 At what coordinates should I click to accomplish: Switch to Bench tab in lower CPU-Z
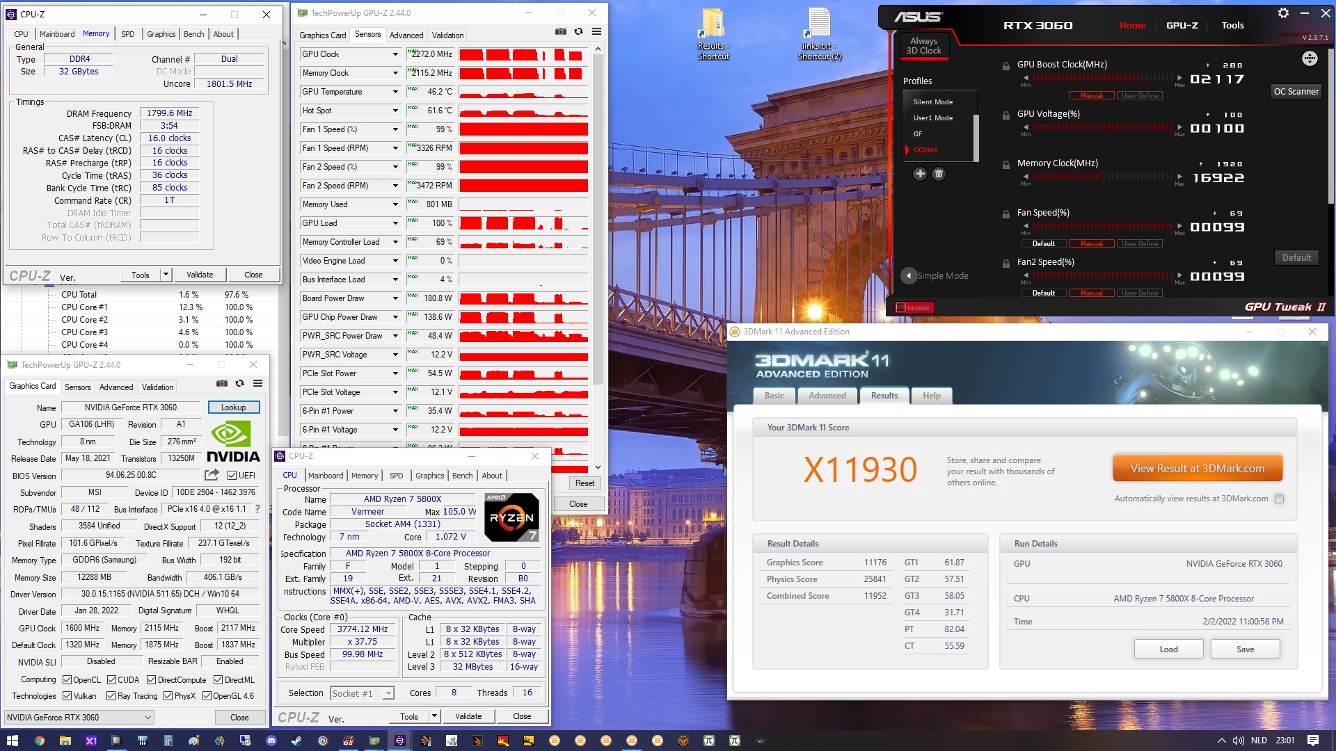coord(463,476)
